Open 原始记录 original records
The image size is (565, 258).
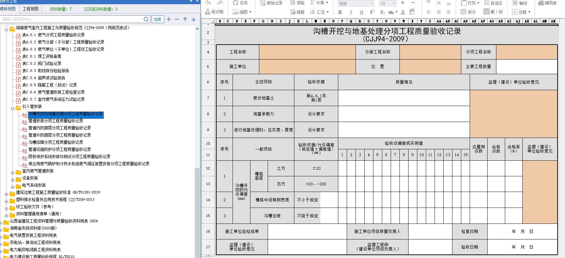coord(272,3)
